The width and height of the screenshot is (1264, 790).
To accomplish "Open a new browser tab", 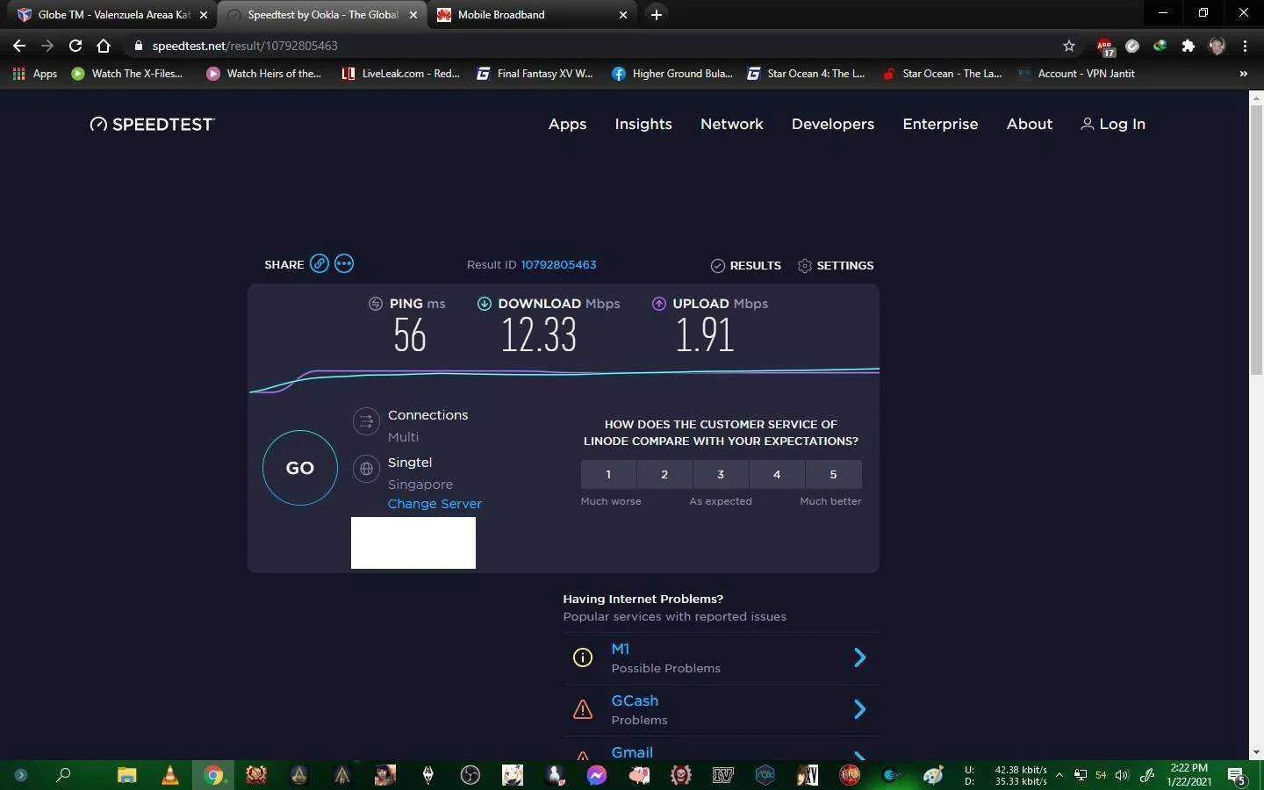I will (x=657, y=15).
